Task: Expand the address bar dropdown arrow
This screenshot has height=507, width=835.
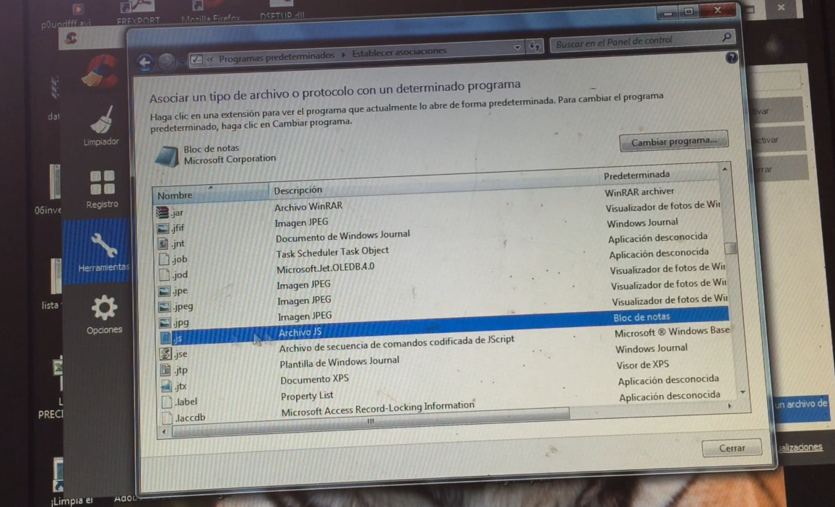Action: [517, 48]
